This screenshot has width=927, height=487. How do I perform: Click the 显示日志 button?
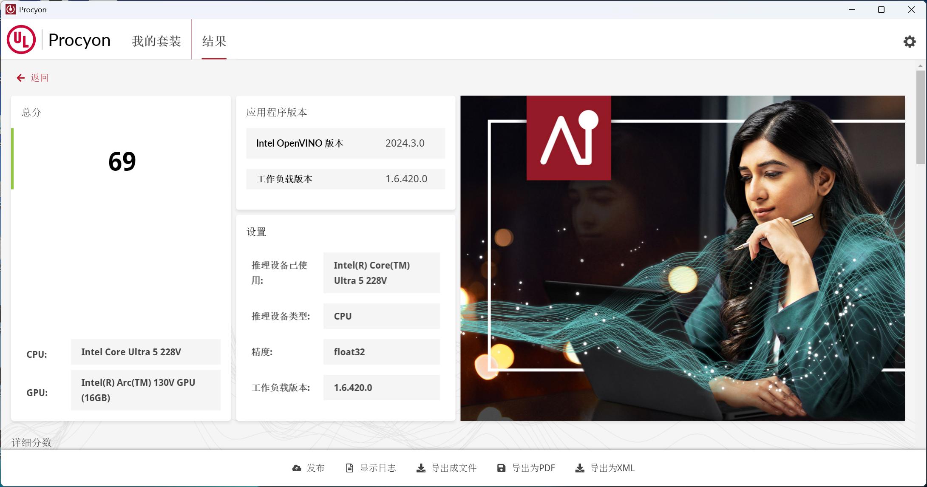(x=377, y=468)
